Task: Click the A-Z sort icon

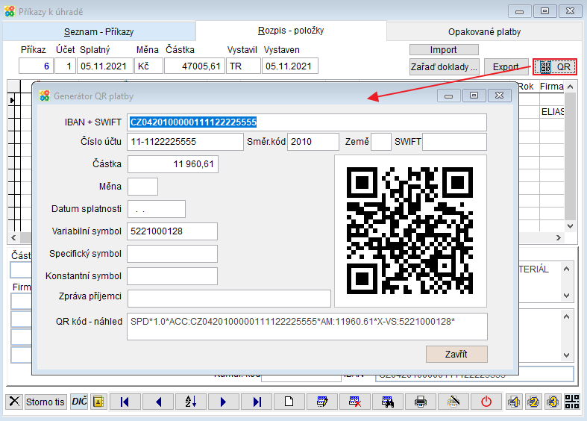Action: pyautogui.click(x=191, y=402)
